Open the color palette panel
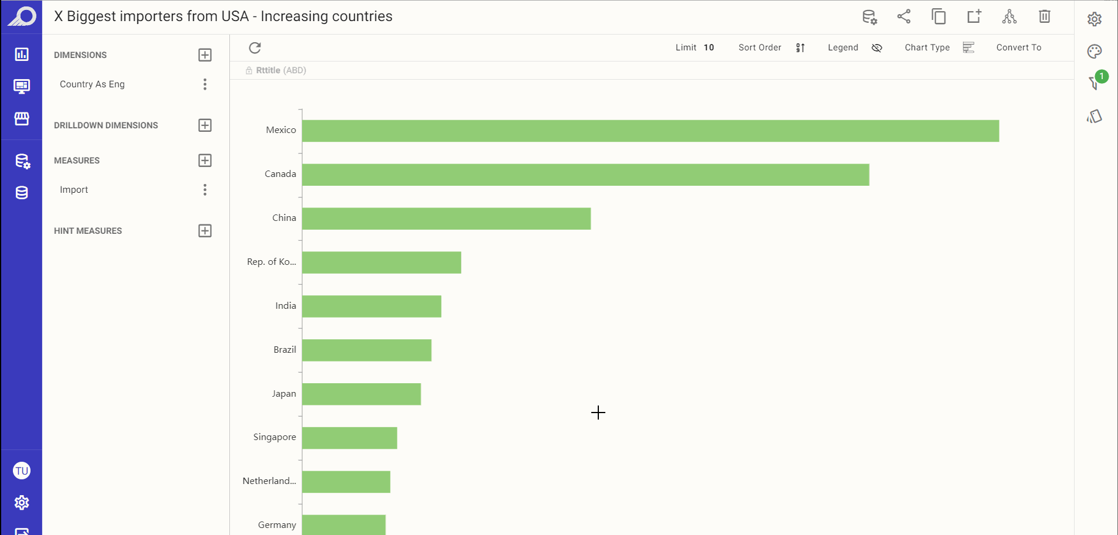The height and width of the screenshot is (535, 1118). click(x=1095, y=52)
